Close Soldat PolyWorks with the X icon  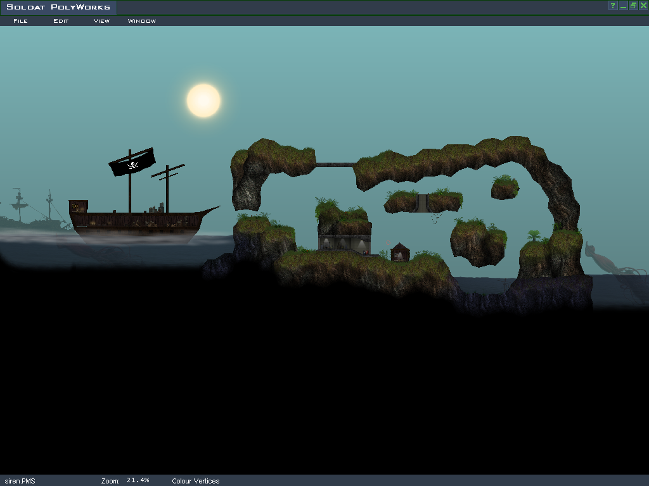(643, 6)
